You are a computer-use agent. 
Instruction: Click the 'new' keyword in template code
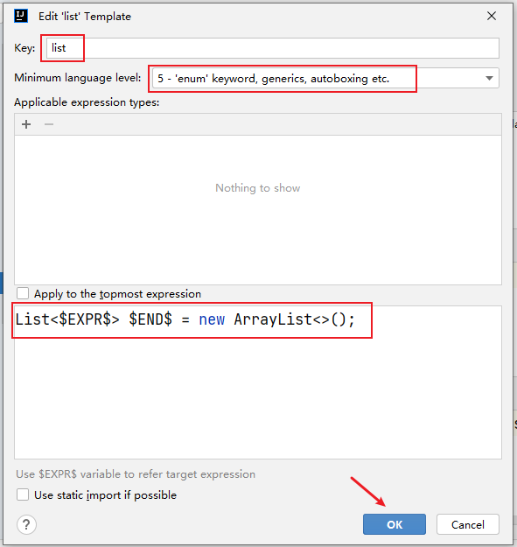click(x=212, y=319)
